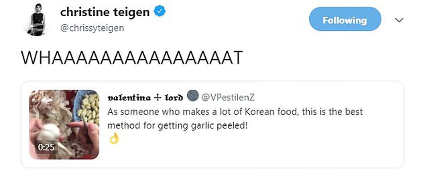Play the garlic peeling video thumbnail

tap(64, 125)
